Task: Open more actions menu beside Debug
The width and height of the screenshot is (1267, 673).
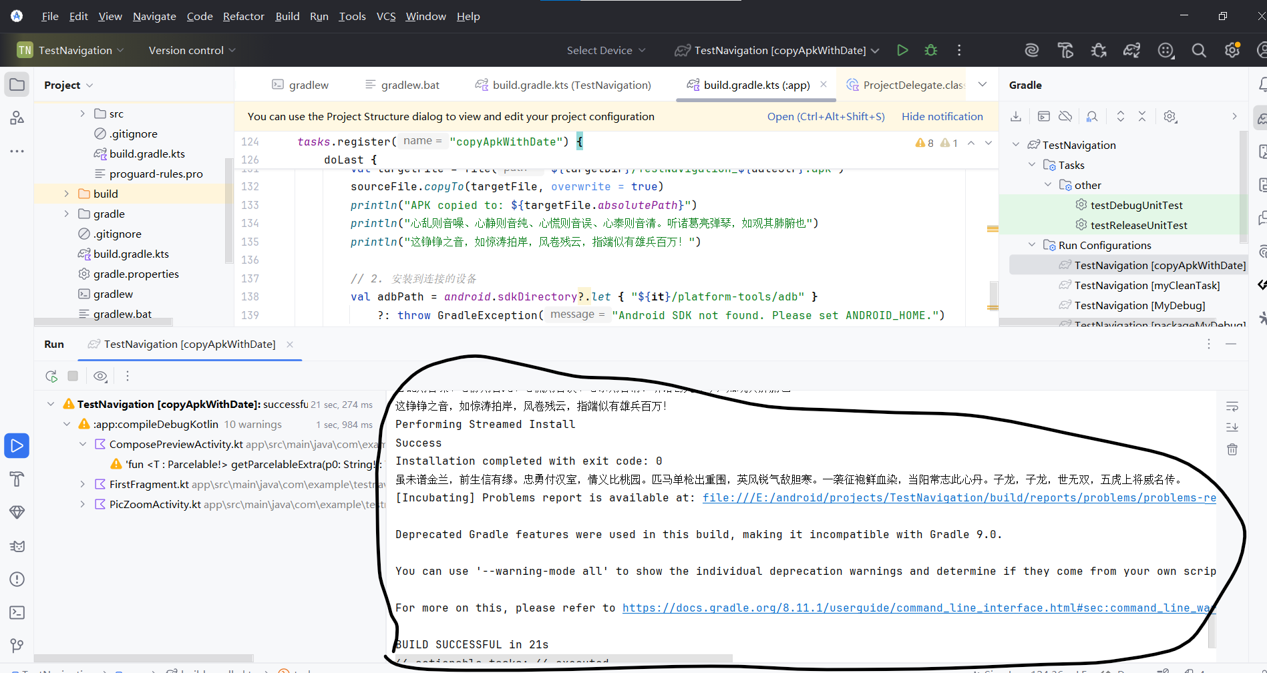Action: pos(959,50)
